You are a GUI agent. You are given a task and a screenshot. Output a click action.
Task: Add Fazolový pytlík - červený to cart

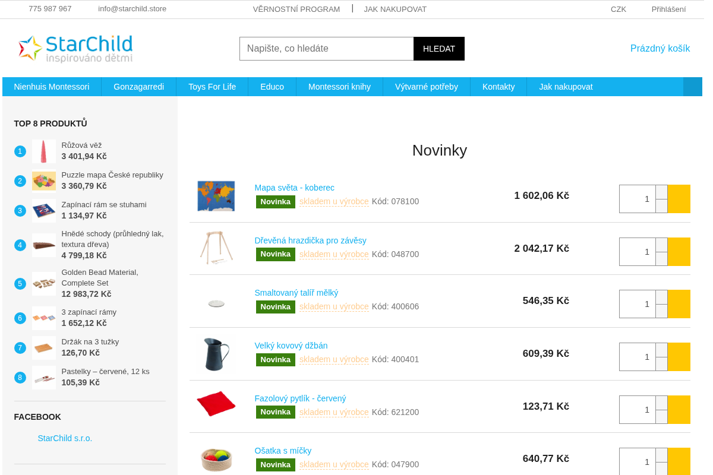[679, 410]
